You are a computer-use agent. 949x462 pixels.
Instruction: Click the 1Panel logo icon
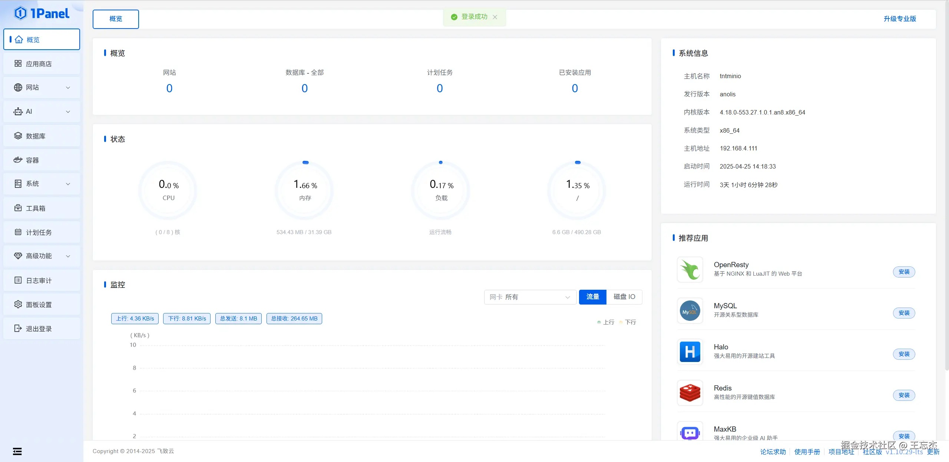20,13
